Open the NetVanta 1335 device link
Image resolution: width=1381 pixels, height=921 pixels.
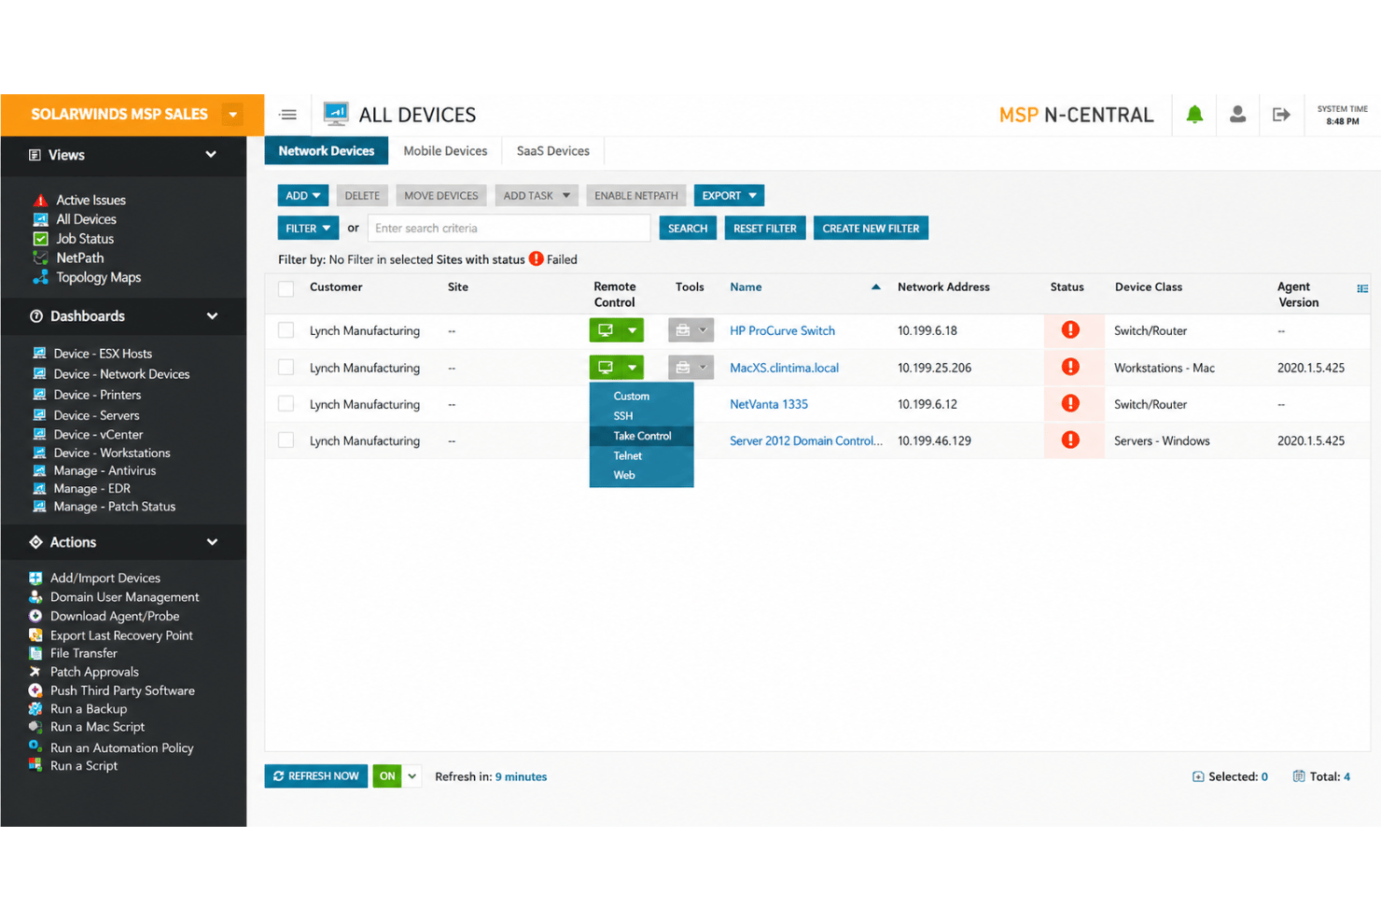click(x=769, y=404)
